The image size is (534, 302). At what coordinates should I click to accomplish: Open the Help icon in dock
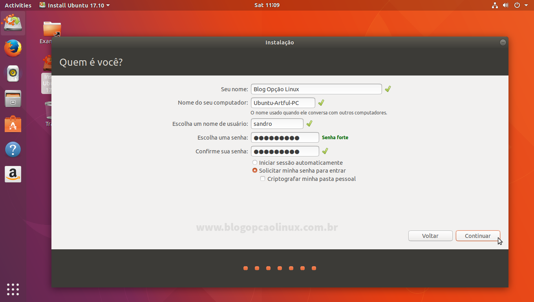[x=13, y=149]
